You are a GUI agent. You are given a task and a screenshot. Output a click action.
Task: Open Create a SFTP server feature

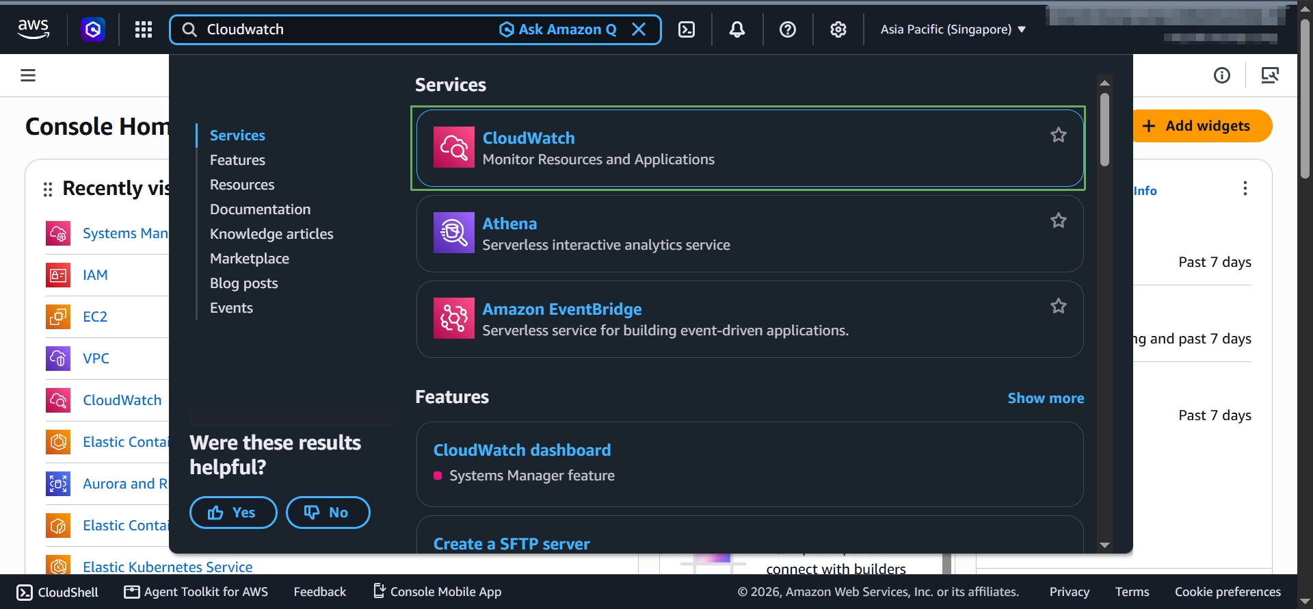click(512, 544)
